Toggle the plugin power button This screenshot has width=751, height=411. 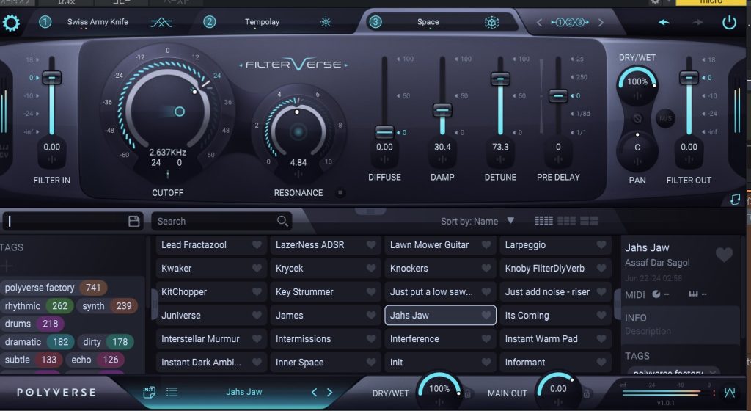pyautogui.click(x=729, y=22)
